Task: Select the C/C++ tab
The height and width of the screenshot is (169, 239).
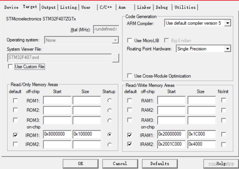Action: coord(107,7)
